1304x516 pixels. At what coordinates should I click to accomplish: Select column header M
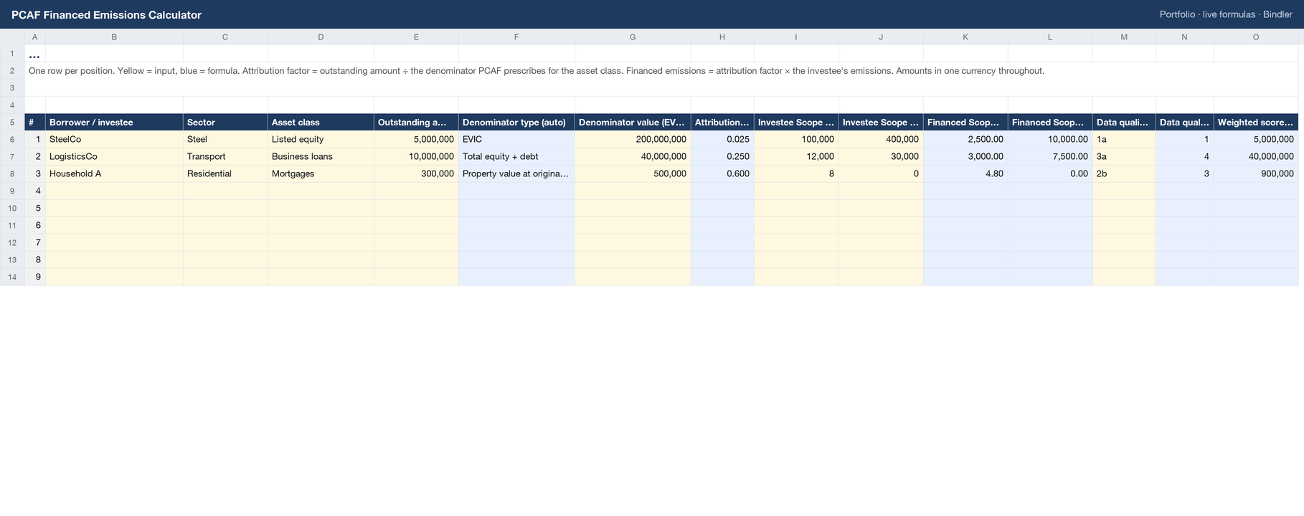pos(1124,37)
